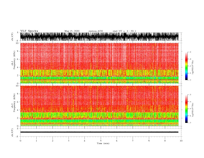This screenshot has height=158, width=204.
Task: Select the date "May 15, 2020"
Action: 72,31
